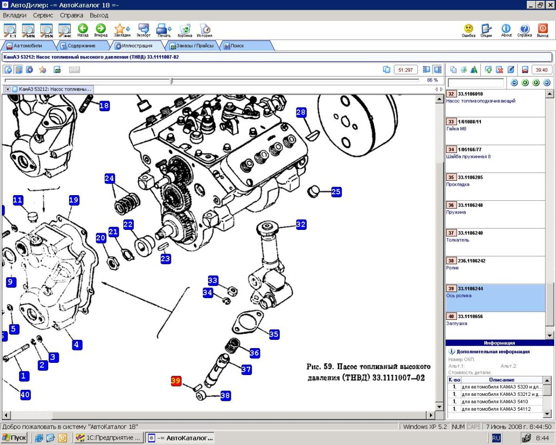Switch to the Заказы / Прайсы tab
The height and width of the screenshot is (445, 556).
point(191,46)
